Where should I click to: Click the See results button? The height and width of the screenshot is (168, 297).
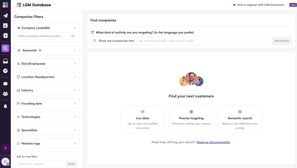(282, 41)
